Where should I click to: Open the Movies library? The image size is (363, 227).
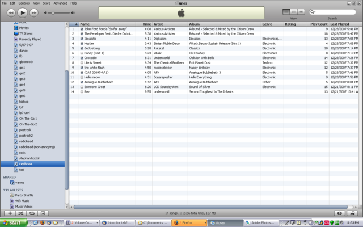[24, 28]
